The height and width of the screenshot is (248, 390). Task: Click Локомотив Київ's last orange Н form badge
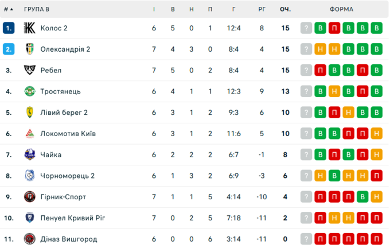tap(376, 134)
